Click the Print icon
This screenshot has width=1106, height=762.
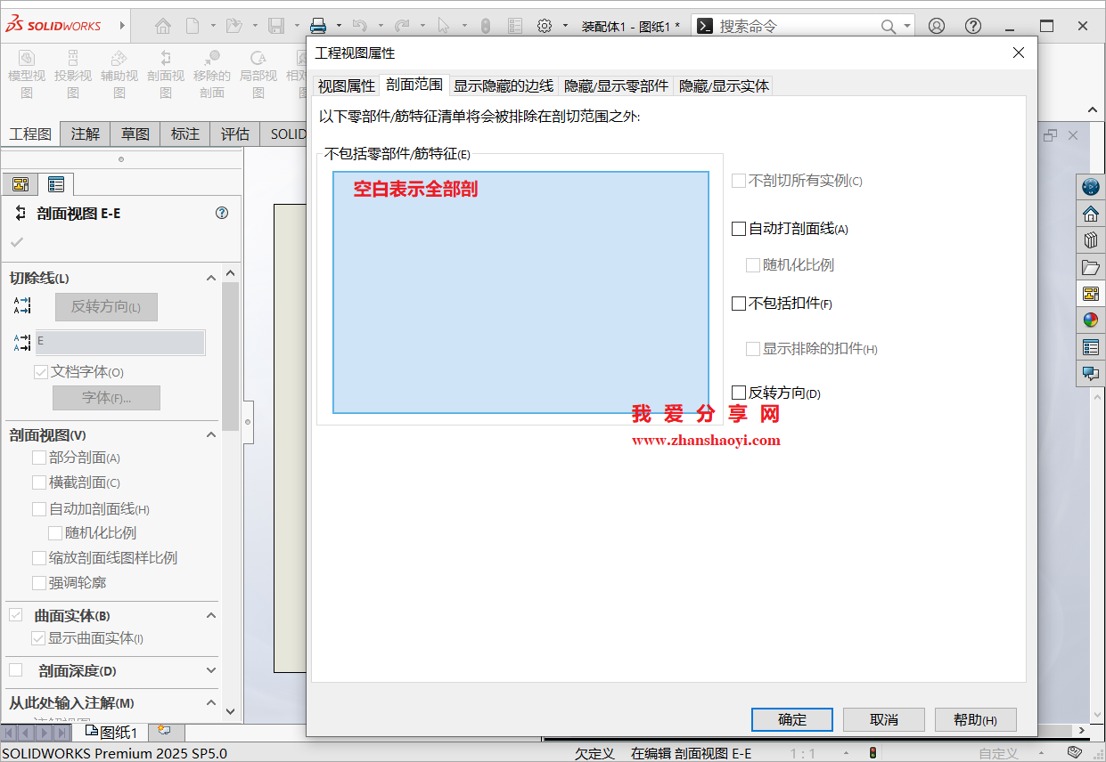[318, 26]
